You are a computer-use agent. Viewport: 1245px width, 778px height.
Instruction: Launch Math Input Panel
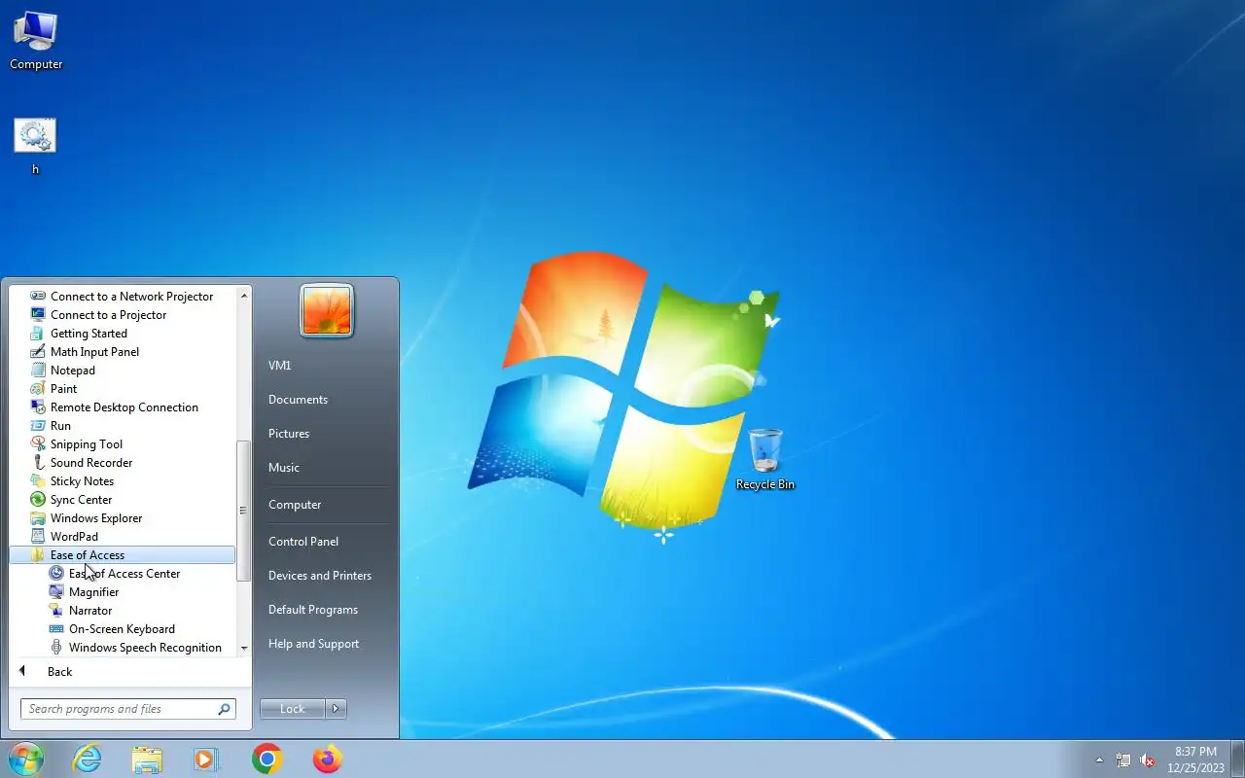(123, 352)
